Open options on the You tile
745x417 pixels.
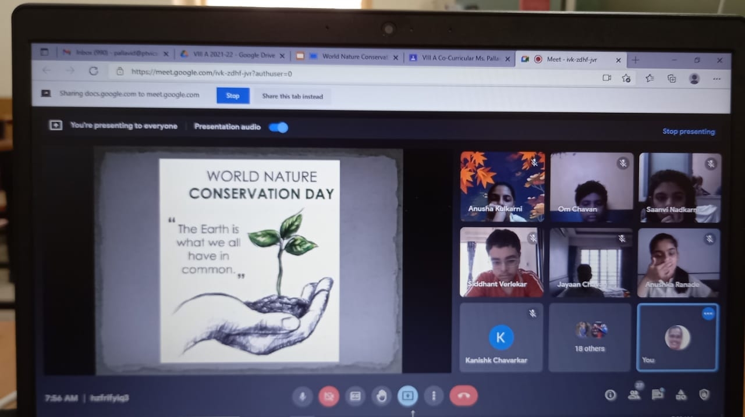point(708,313)
